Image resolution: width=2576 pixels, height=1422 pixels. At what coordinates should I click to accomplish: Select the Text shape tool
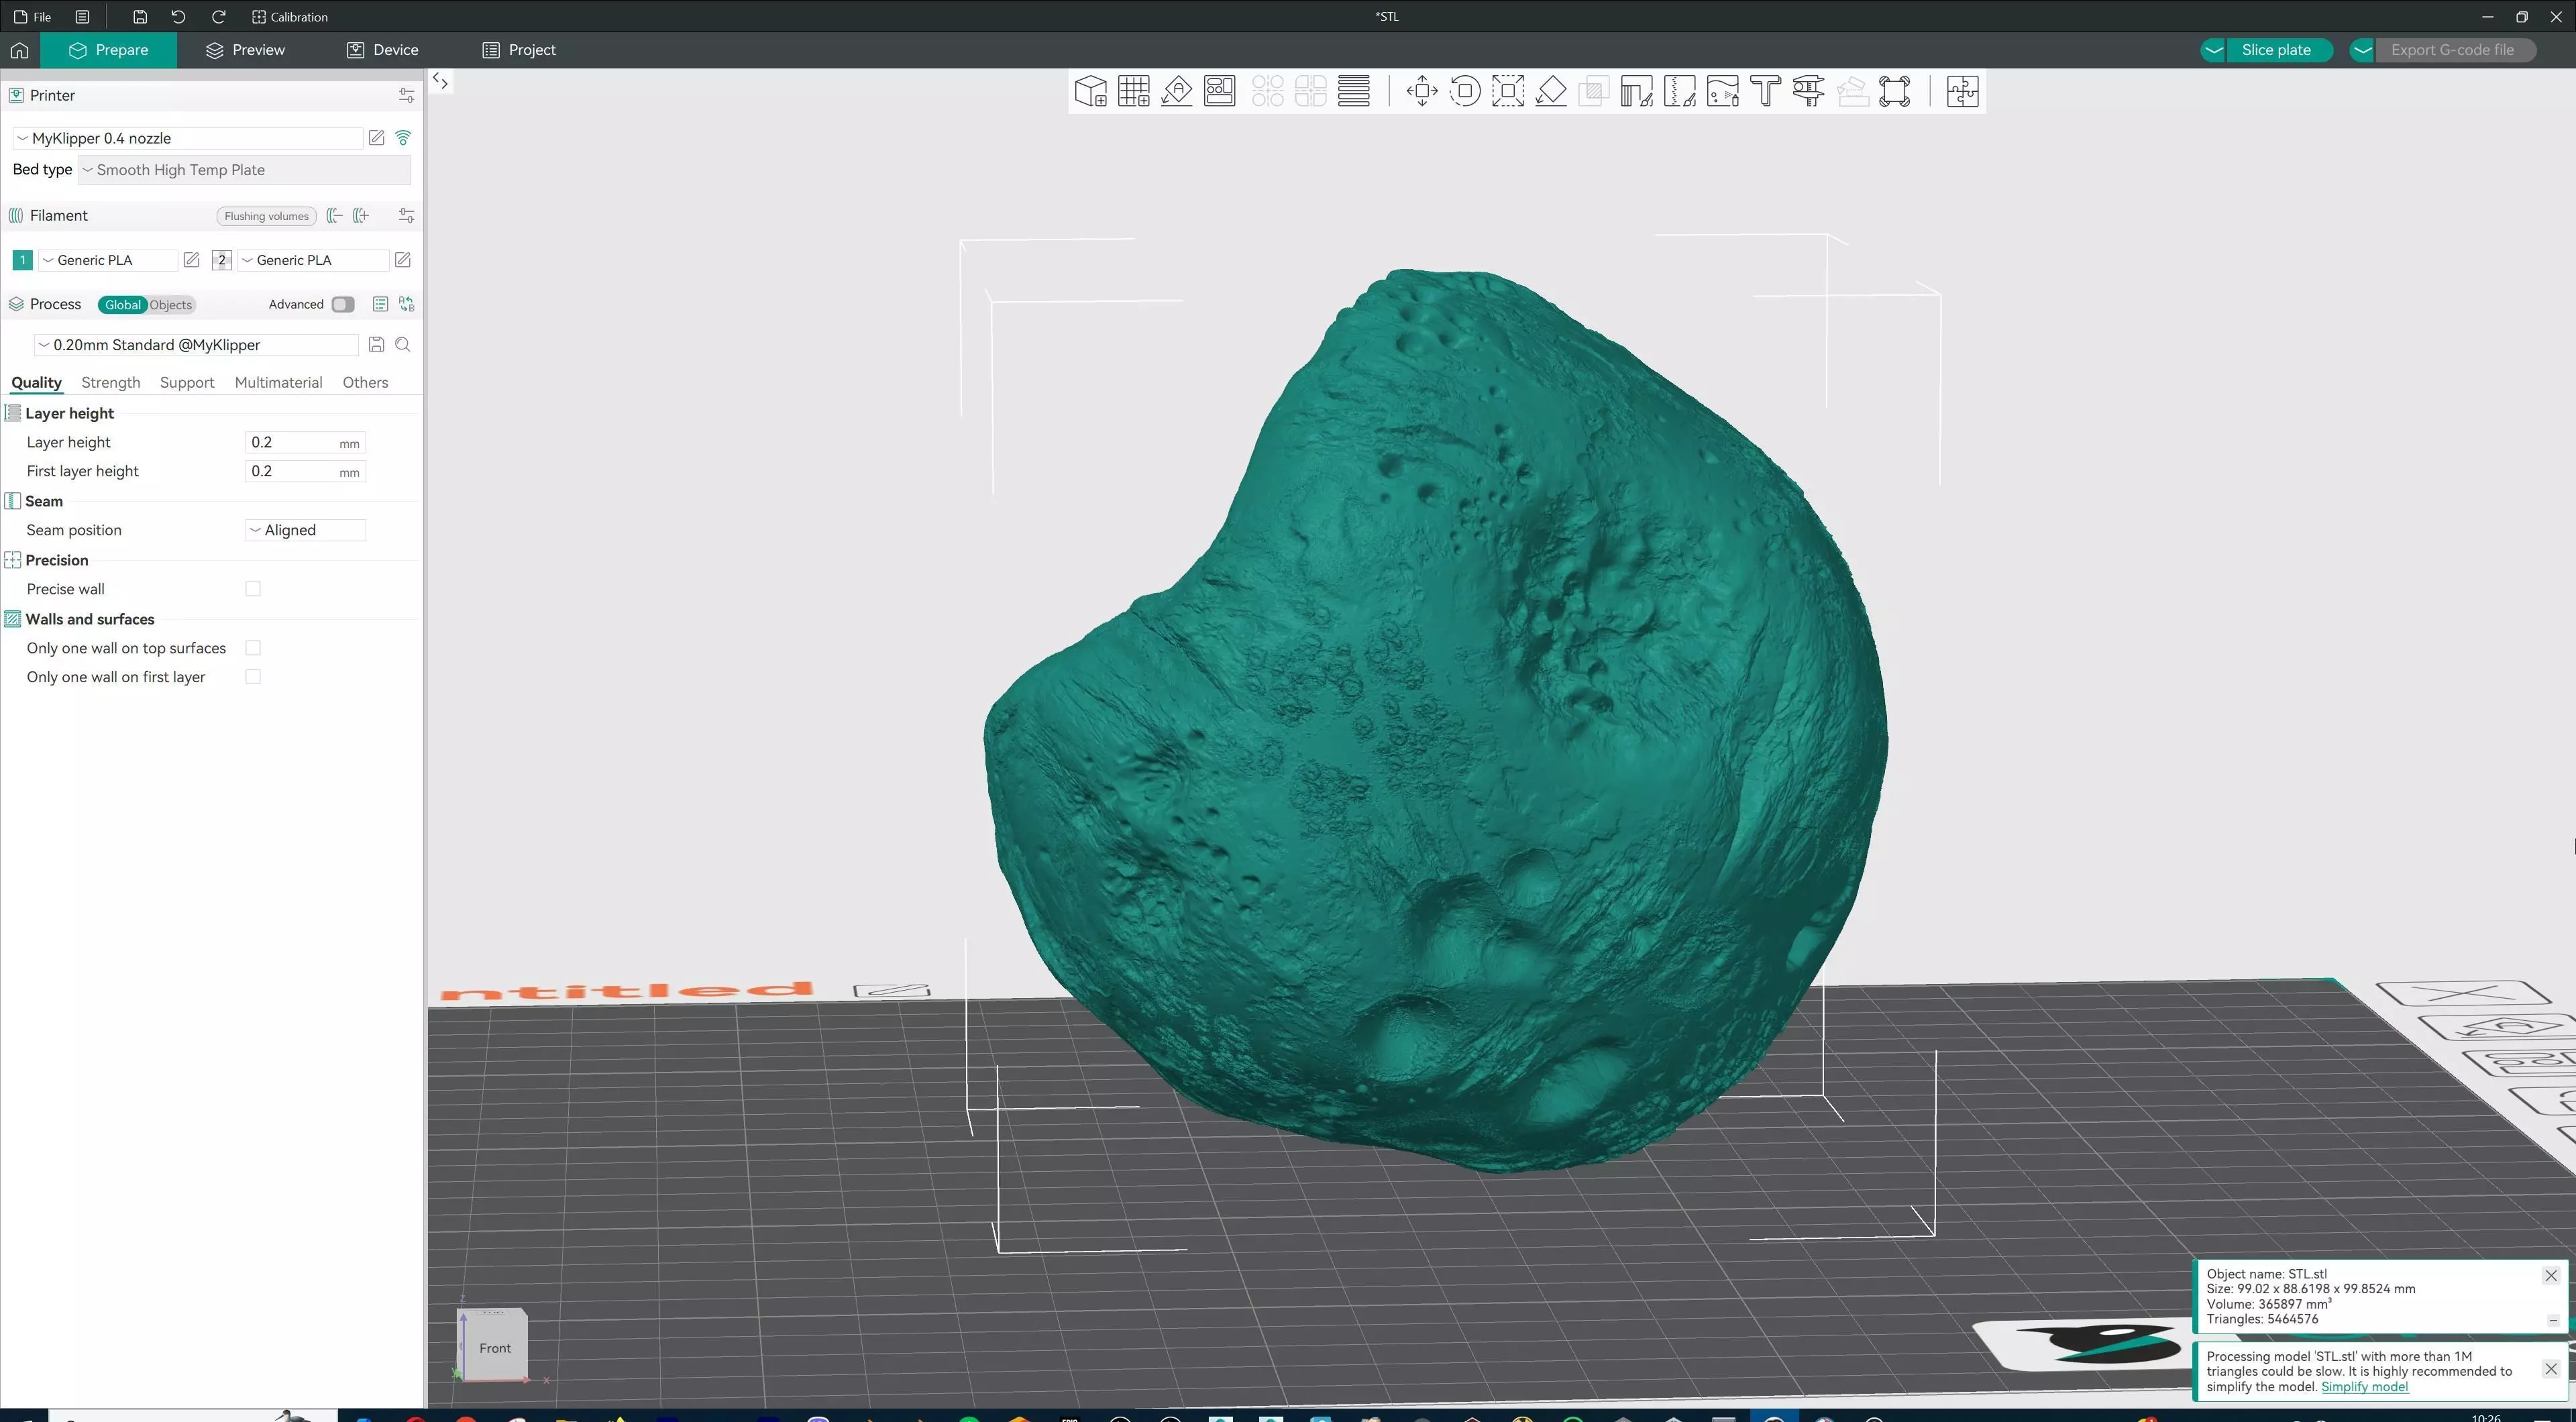(1766, 91)
